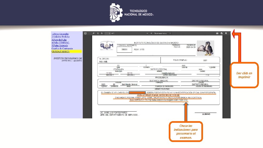Open the Zoom automático dropdown

pyautogui.click(x=162, y=33)
